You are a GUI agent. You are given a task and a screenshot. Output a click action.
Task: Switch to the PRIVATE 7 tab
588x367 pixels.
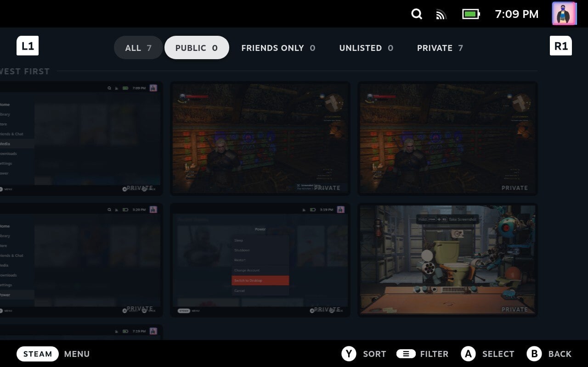(440, 48)
